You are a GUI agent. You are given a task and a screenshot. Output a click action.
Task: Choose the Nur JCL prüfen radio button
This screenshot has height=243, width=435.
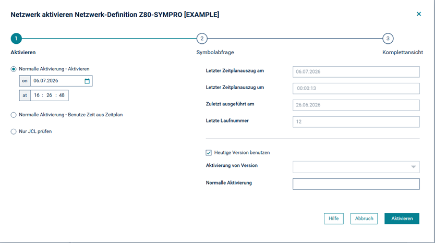[x=14, y=131]
